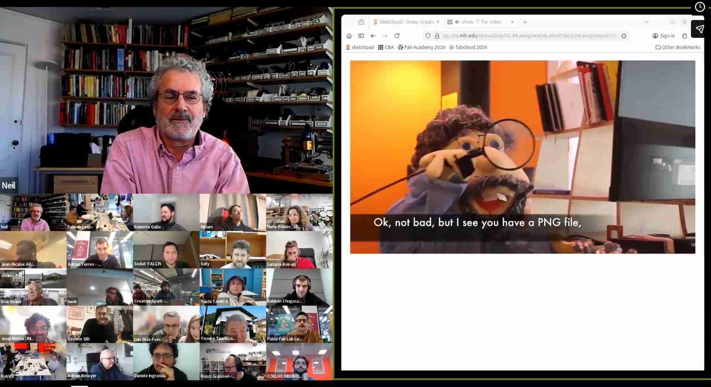Select Patrick's video tile
The width and height of the screenshot is (711, 387).
tap(33, 362)
